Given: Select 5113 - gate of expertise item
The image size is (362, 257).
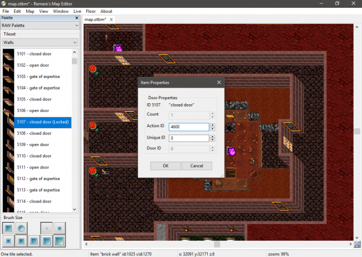Looking at the screenshot, I should pyautogui.click(x=43, y=190).
